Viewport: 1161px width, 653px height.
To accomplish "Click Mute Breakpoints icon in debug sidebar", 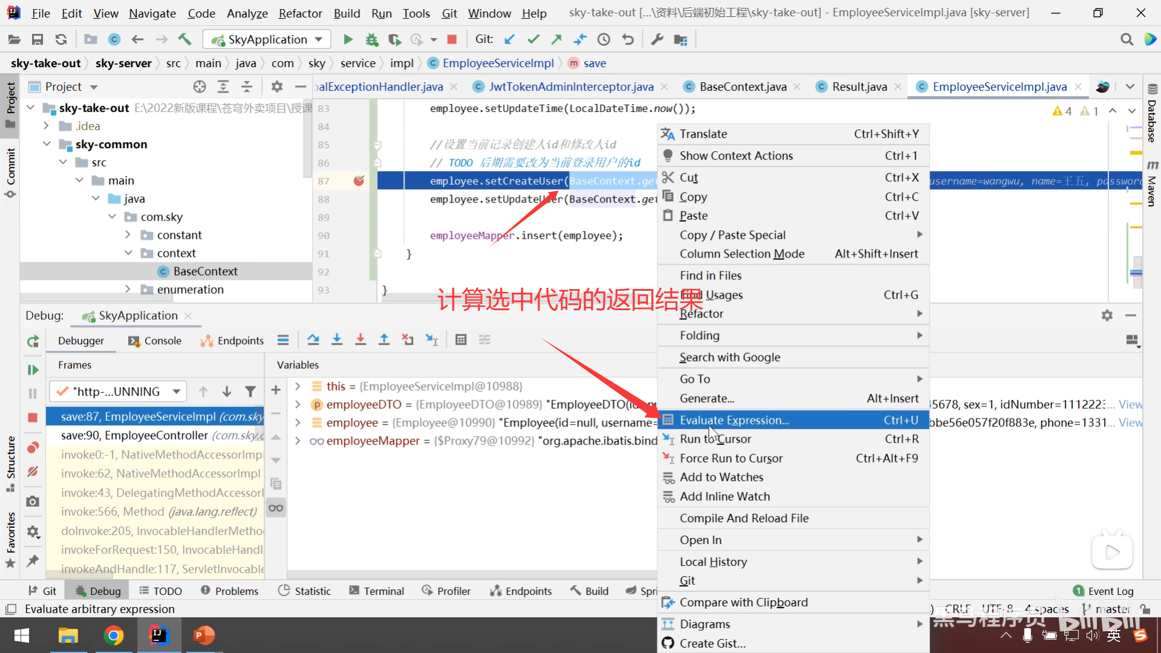I will click(x=33, y=471).
